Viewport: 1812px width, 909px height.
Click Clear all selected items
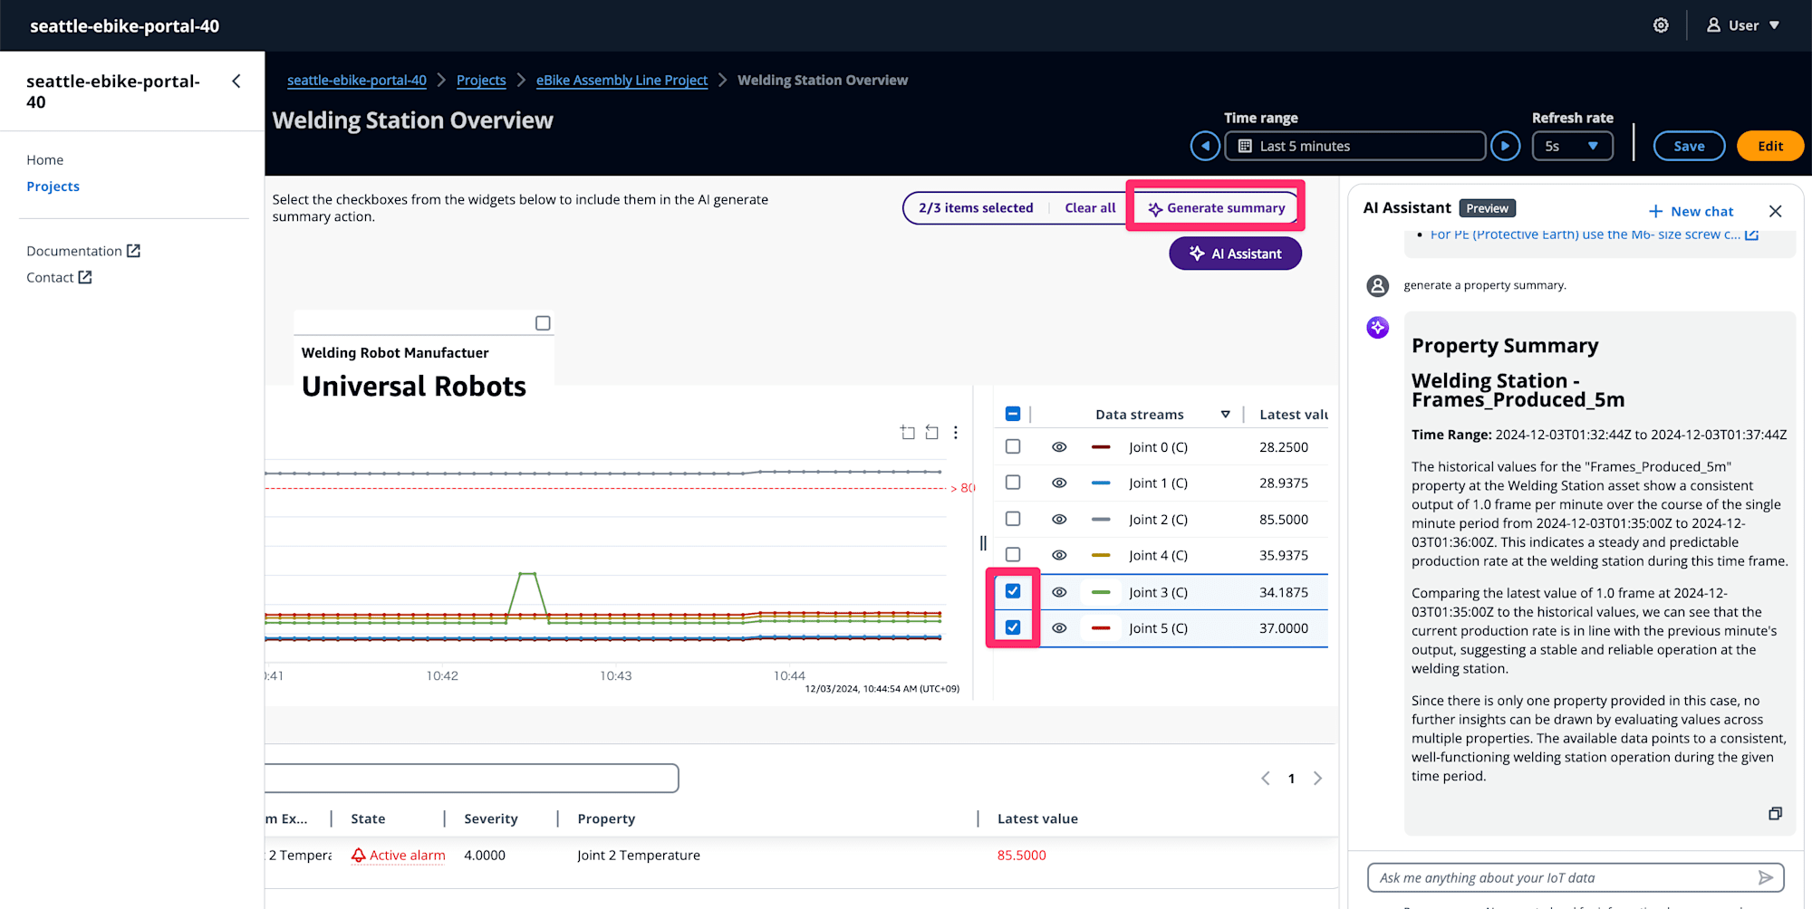point(1090,208)
